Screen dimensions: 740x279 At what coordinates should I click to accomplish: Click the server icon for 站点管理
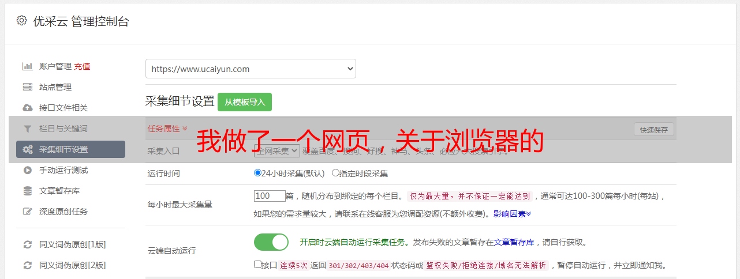tap(27, 87)
